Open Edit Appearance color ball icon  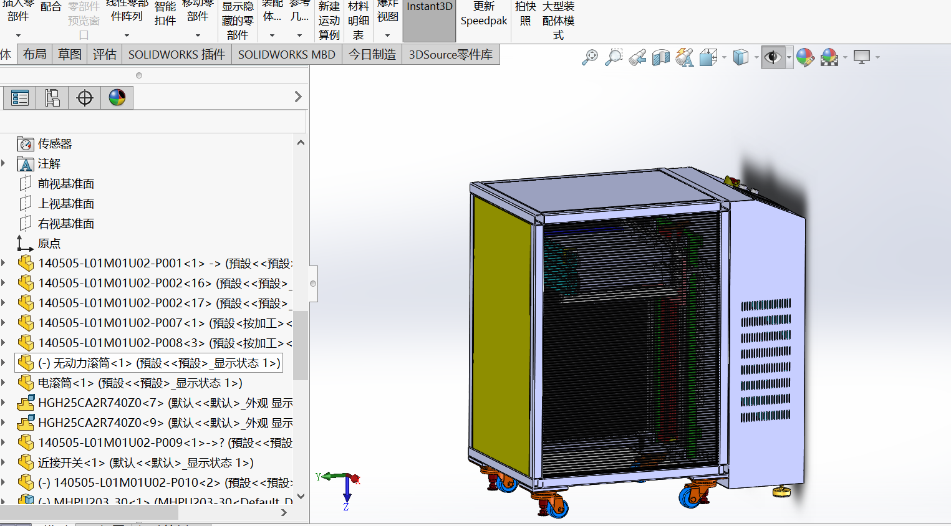805,57
